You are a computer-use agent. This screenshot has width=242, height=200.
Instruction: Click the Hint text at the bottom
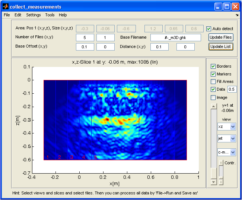pos(105,193)
